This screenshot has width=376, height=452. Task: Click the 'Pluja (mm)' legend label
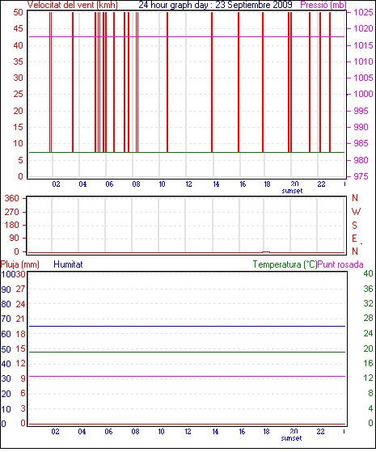point(20,264)
